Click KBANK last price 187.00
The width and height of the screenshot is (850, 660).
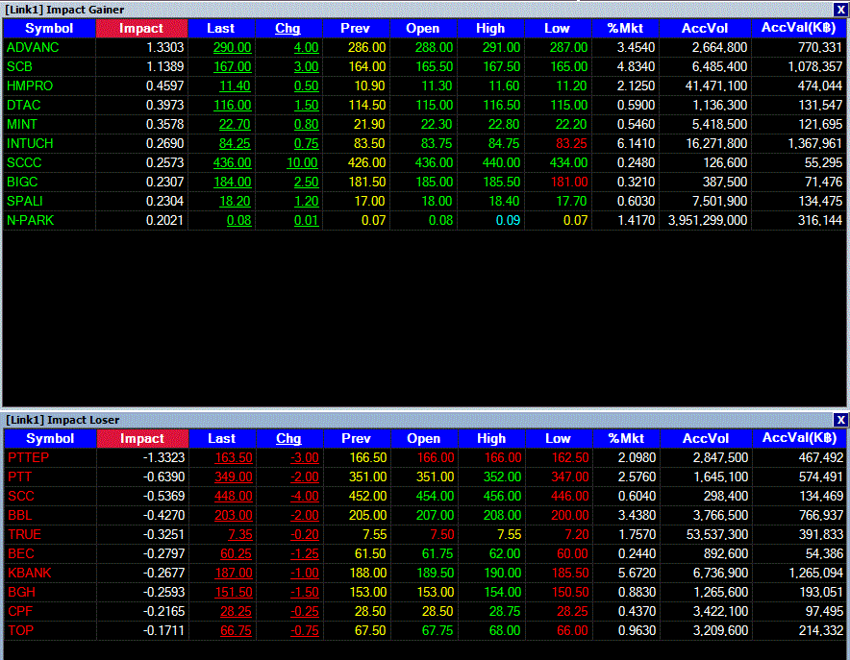tap(234, 573)
